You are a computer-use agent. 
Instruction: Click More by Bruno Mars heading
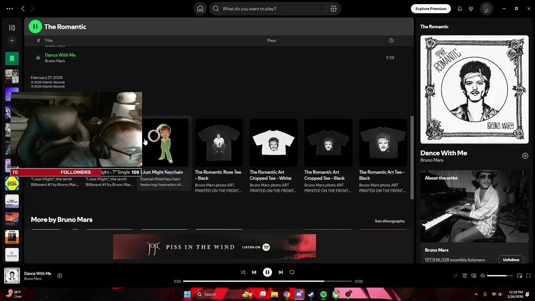click(x=61, y=219)
